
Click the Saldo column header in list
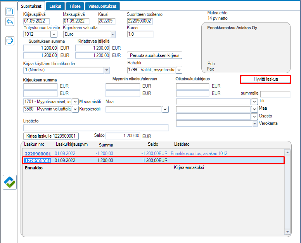pos(153,144)
